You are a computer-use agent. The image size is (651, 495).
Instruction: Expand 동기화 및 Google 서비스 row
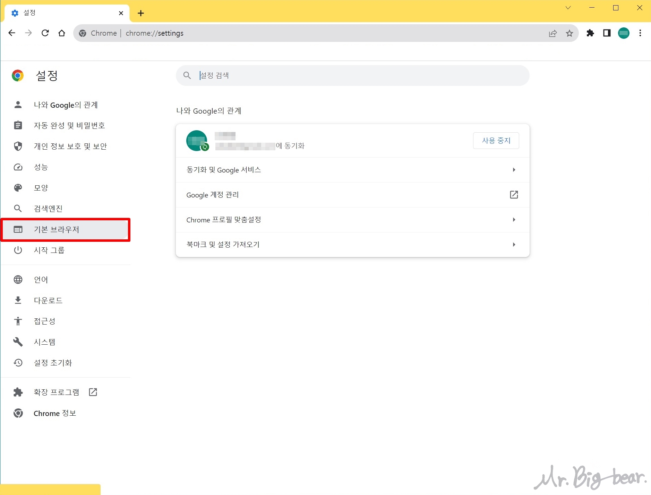[352, 170]
